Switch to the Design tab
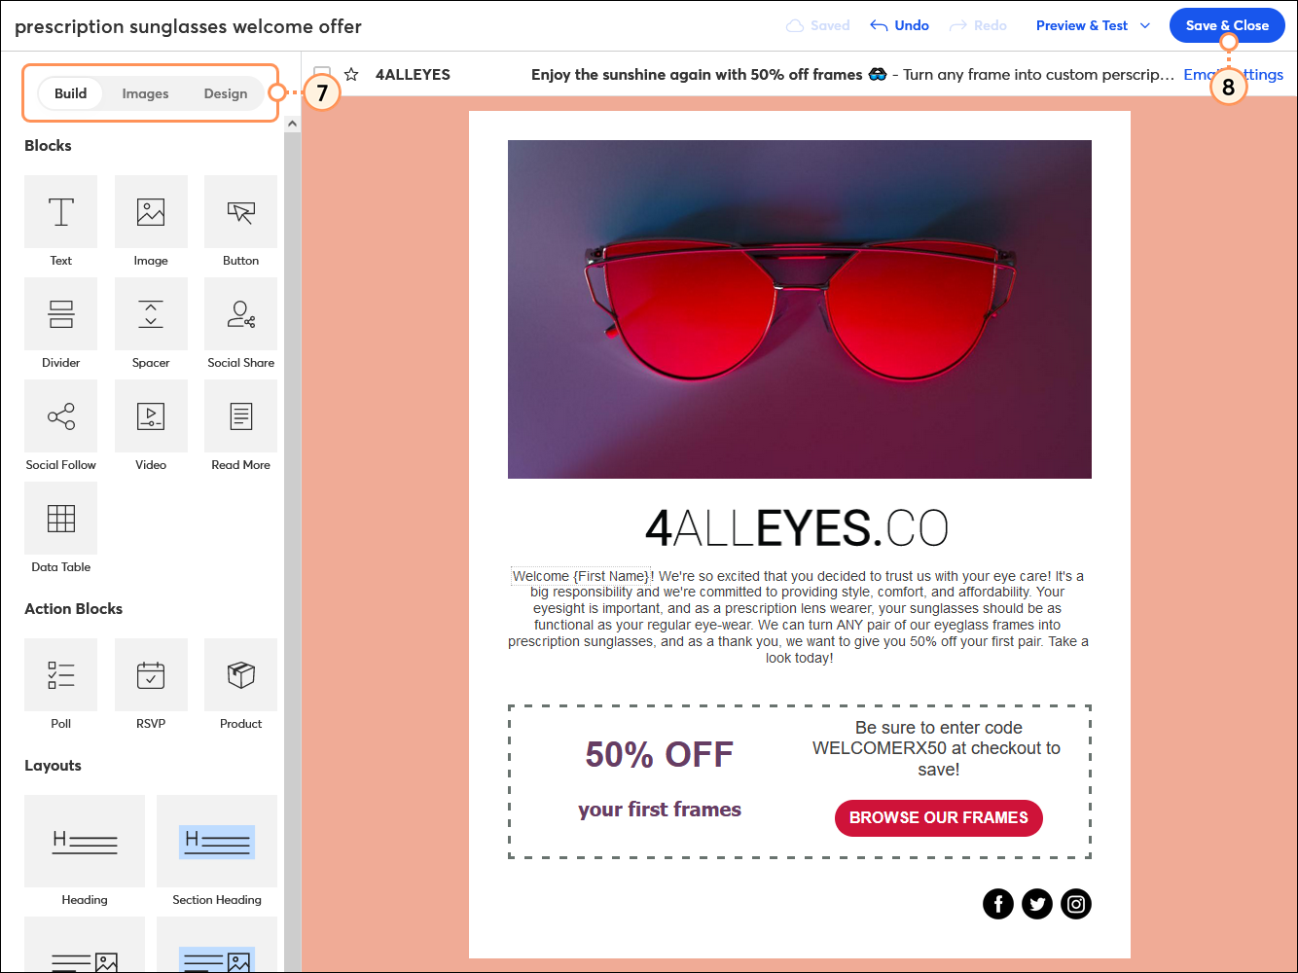Screen dimensions: 1298x973 tap(226, 93)
